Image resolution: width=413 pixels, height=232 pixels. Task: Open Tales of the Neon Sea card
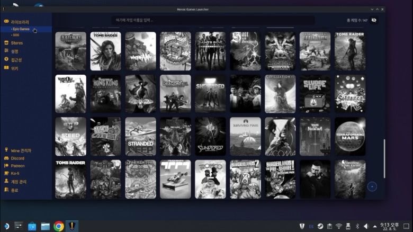[x=315, y=137]
